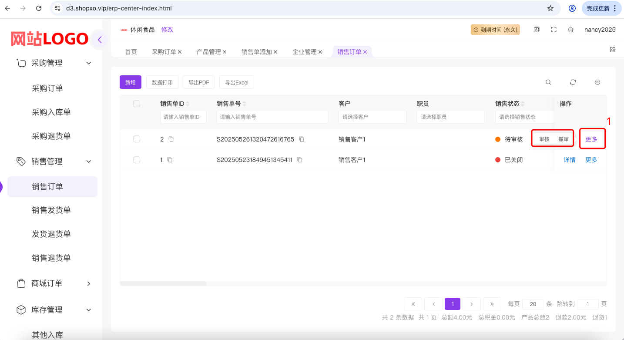Click the search magnifier icon in toolbar
624x340 pixels.
pos(548,82)
